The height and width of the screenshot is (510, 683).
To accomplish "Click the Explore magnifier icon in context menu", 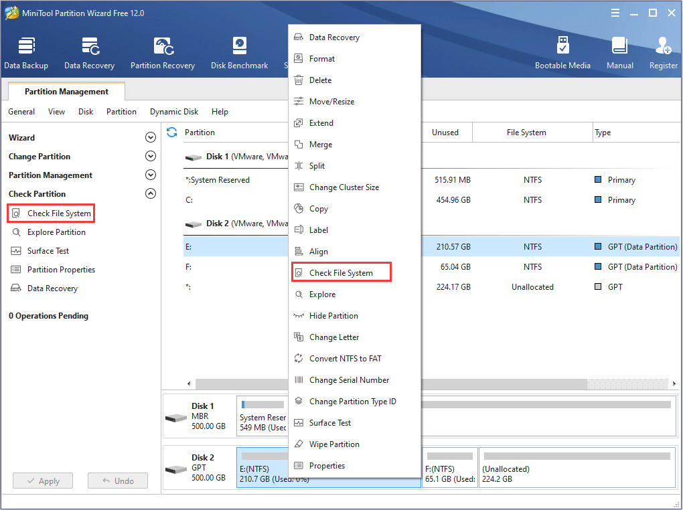I will 299,294.
